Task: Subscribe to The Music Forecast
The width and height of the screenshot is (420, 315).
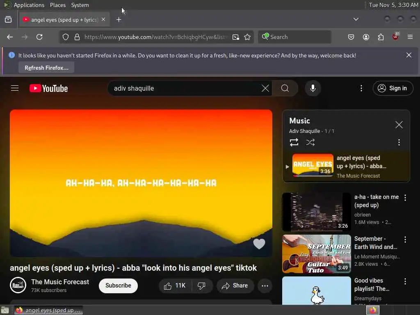Action: coord(118,285)
